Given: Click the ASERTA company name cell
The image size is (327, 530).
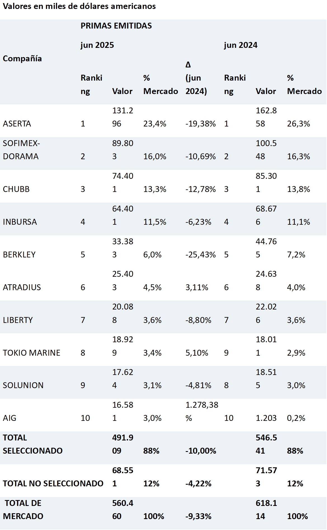Looking at the screenshot, I should pyautogui.click(x=17, y=124).
